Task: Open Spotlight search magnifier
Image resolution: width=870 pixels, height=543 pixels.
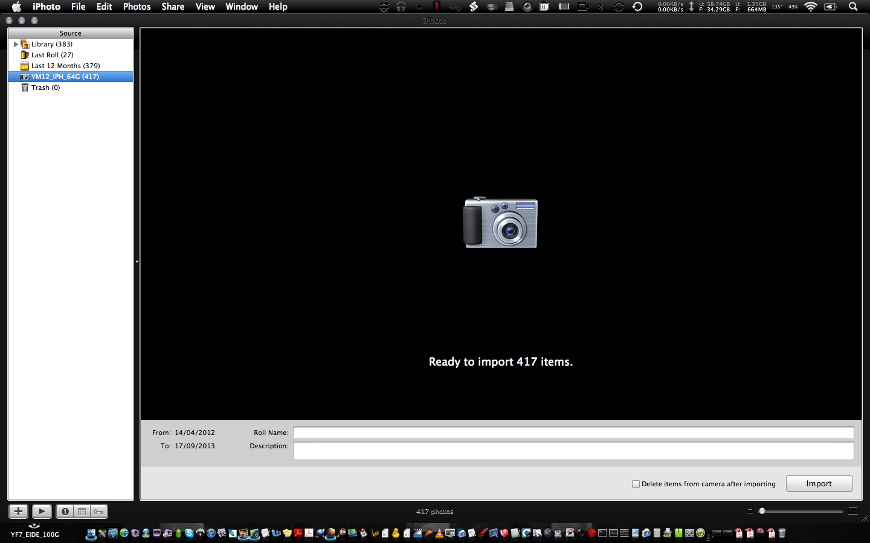Action: [852, 7]
